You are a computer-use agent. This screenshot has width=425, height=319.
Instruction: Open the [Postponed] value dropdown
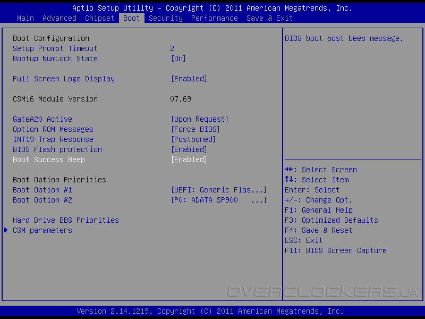click(x=193, y=139)
